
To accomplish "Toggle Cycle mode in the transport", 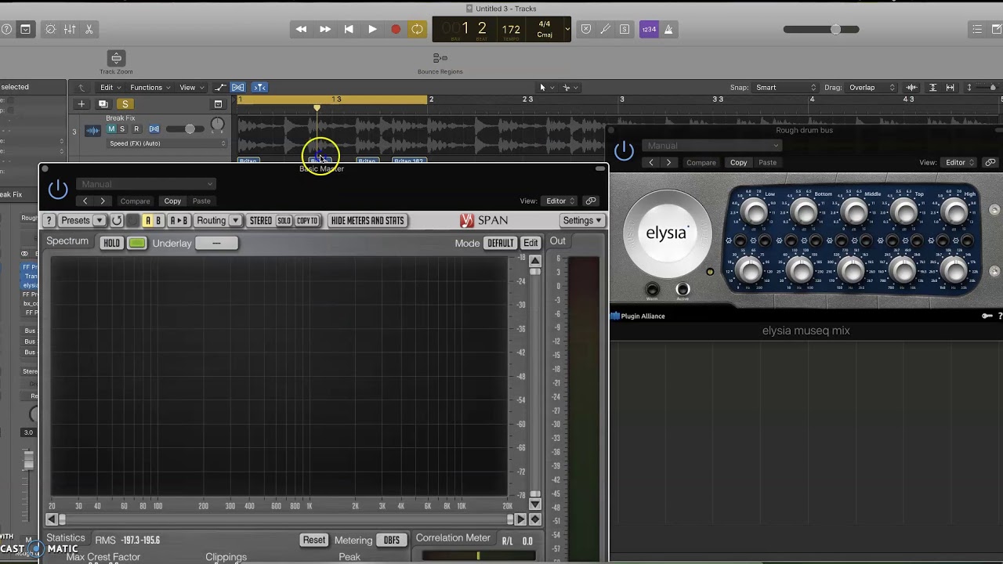I will pyautogui.click(x=417, y=29).
